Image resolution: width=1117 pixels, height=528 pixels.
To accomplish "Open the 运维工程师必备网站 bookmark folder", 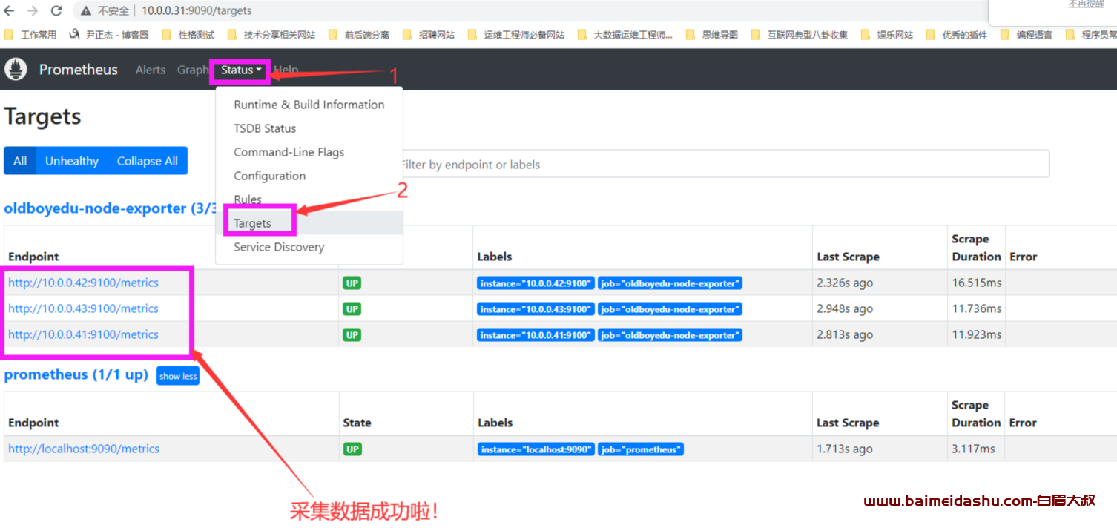I will click(515, 34).
